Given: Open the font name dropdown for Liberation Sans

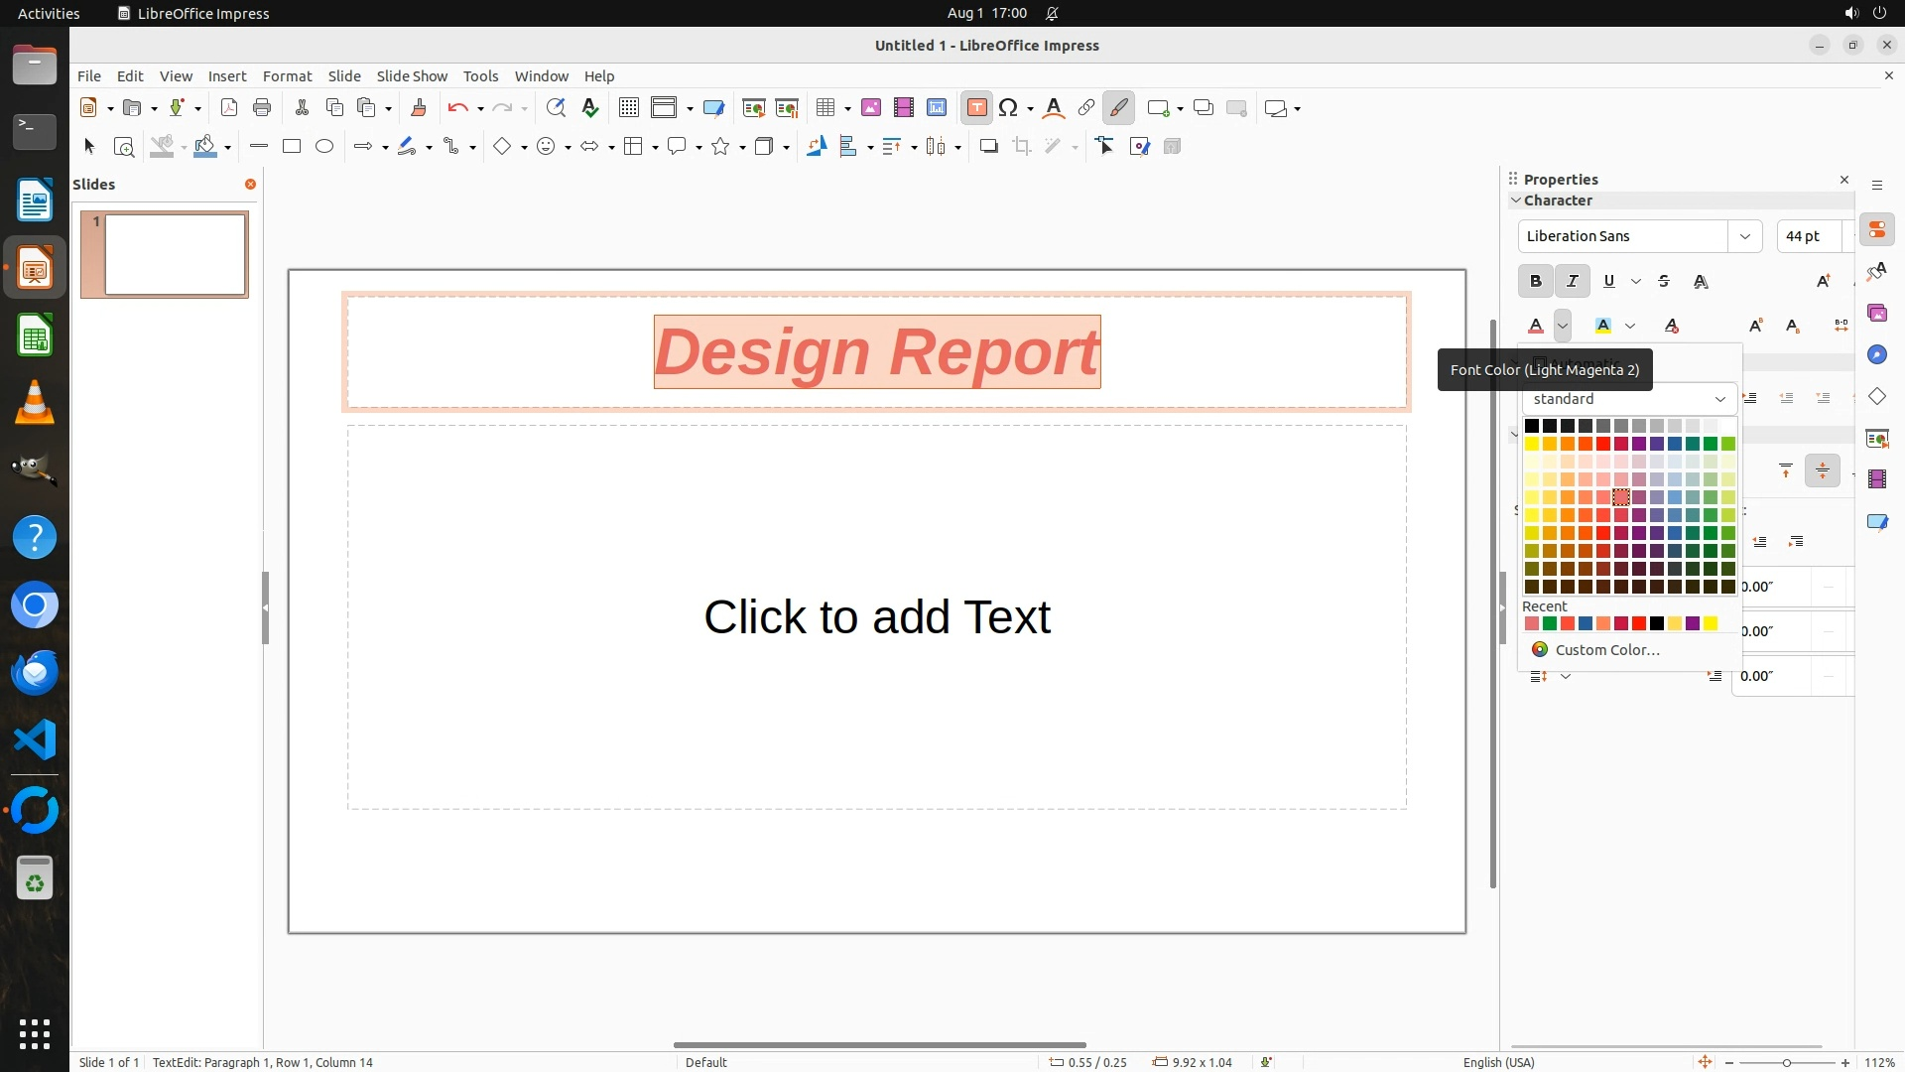Looking at the screenshot, I should [x=1744, y=236].
